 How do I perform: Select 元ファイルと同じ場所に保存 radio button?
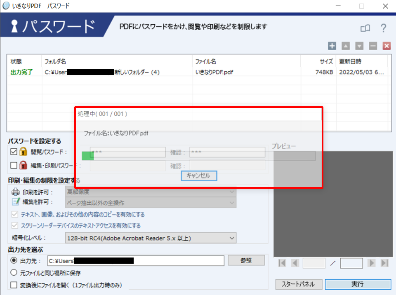14,272
